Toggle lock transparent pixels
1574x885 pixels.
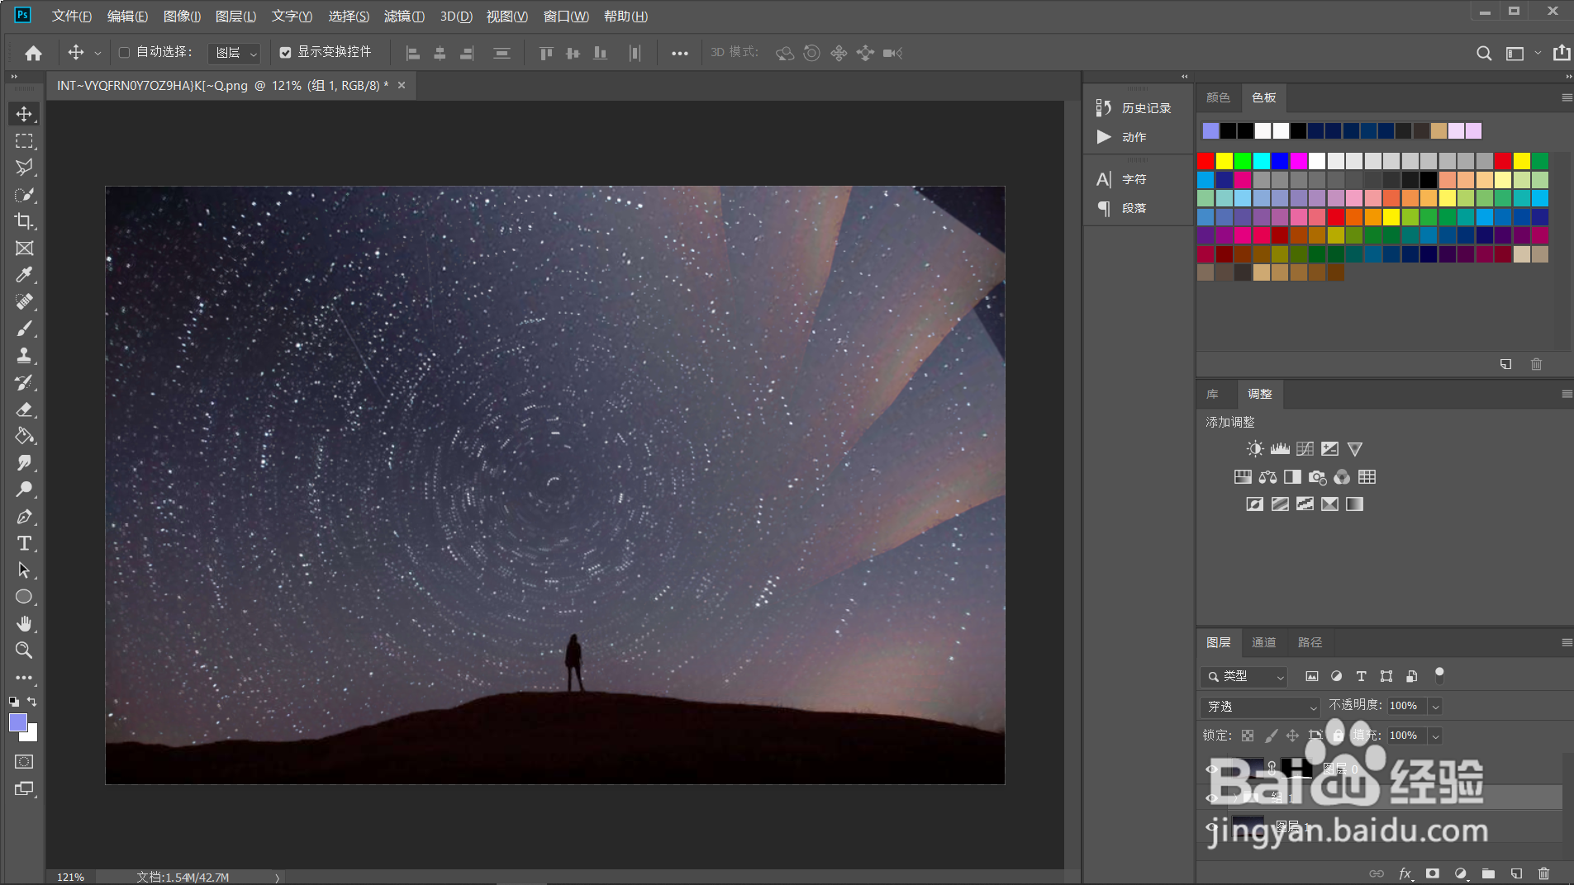1248,736
